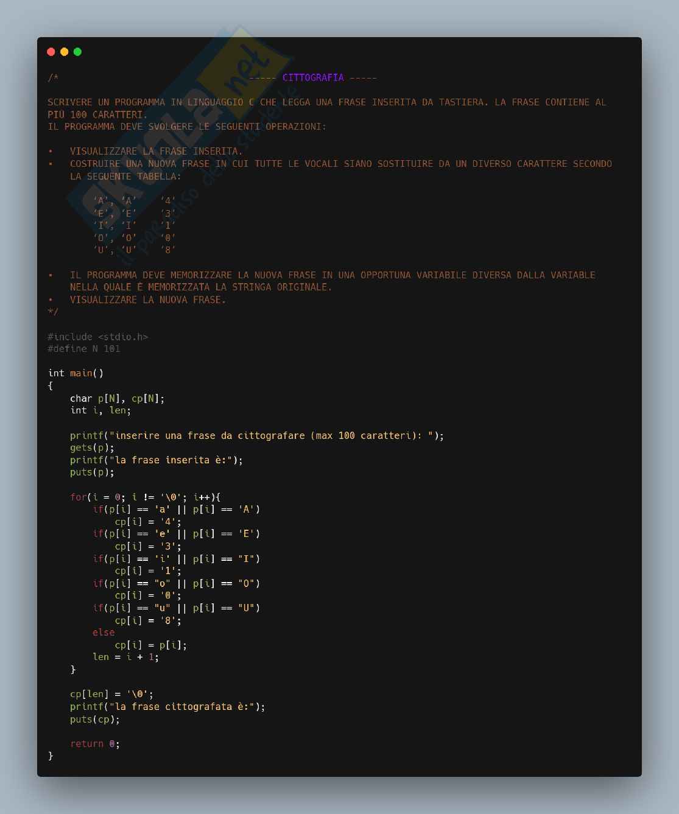Click the return 0 statement
The width and height of the screenshot is (679, 814).
94,744
